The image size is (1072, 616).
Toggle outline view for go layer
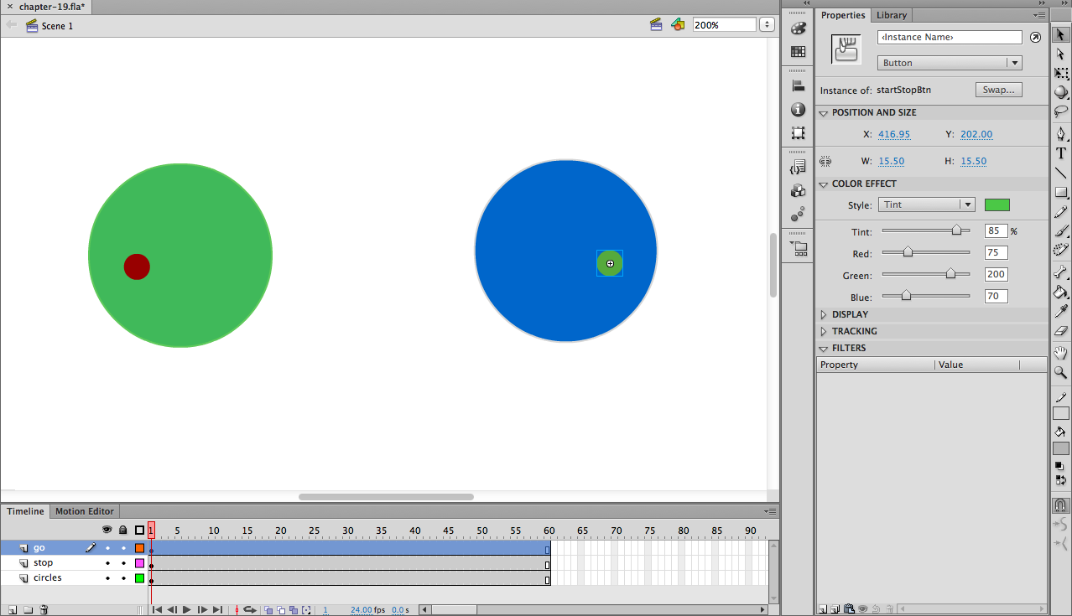pos(139,548)
